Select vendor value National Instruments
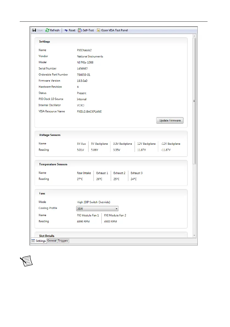230x327 pixels. [x=90, y=56]
